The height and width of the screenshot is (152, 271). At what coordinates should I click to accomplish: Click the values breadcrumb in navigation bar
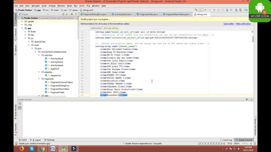73,10
